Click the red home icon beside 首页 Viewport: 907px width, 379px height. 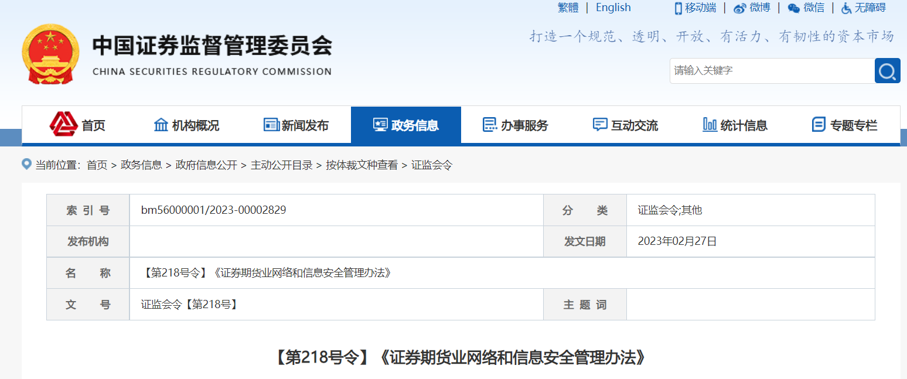[64, 124]
